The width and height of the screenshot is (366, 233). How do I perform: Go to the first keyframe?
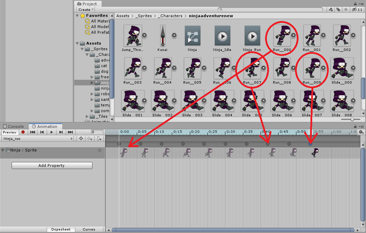coord(32,132)
